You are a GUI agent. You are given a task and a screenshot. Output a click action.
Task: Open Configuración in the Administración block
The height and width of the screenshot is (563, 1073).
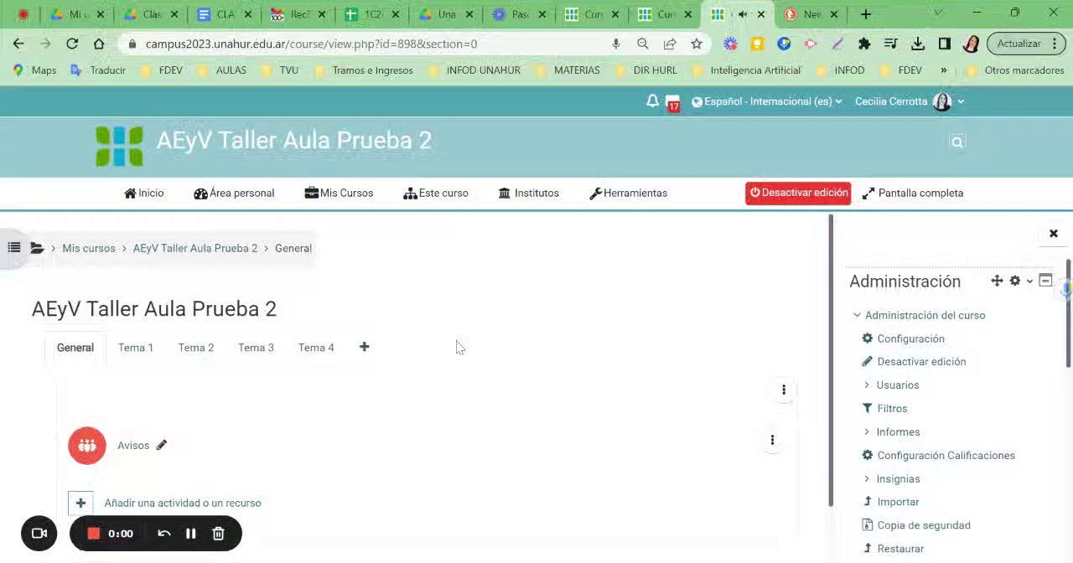point(910,338)
